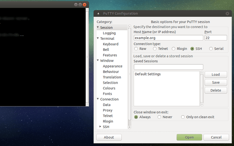Open the Window category
This screenshot has height=146, width=234.
tap(107, 61)
